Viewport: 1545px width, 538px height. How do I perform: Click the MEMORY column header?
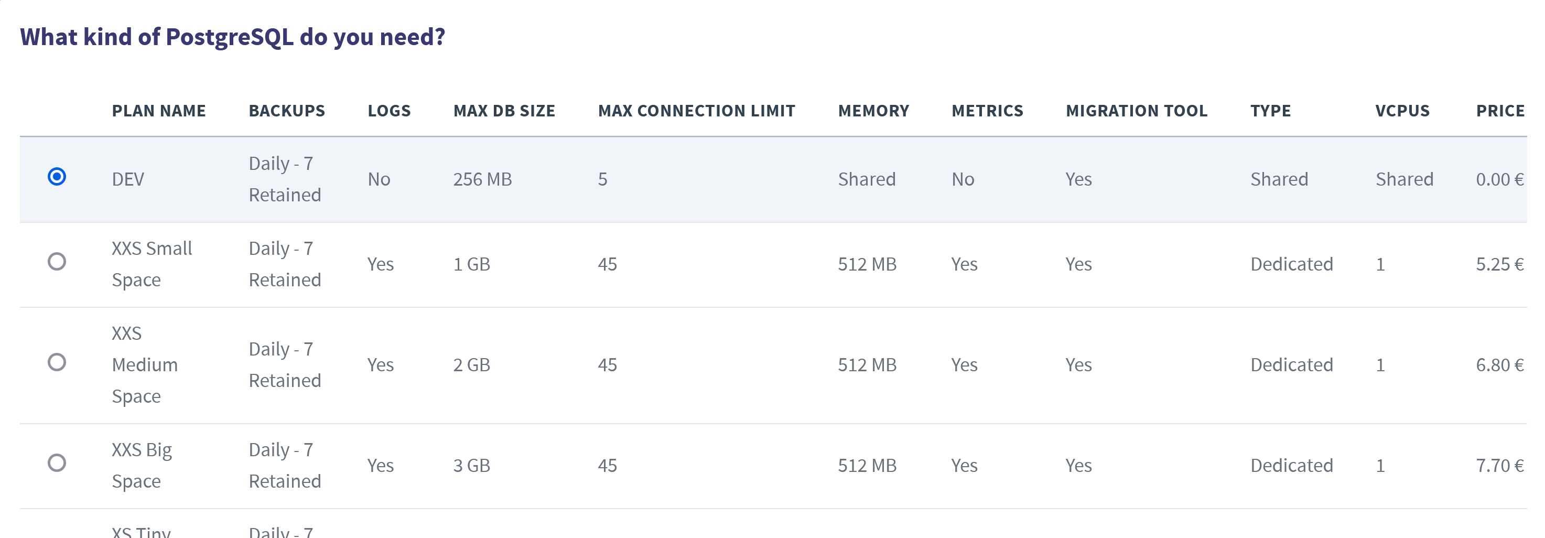(874, 111)
